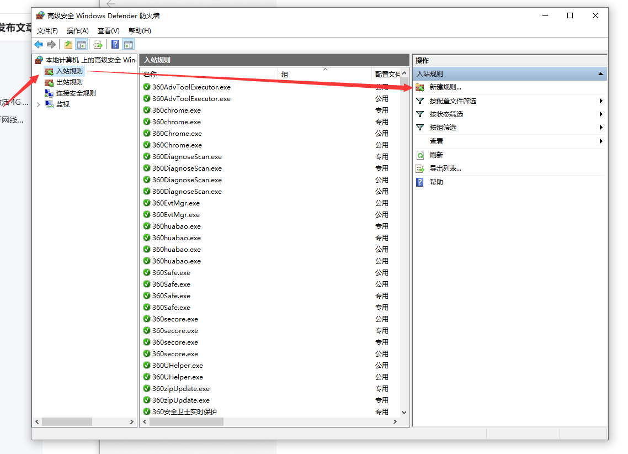Click the 刷新 refresh icon in actions
Image resolution: width=628 pixels, height=454 pixels.
point(420,155)
